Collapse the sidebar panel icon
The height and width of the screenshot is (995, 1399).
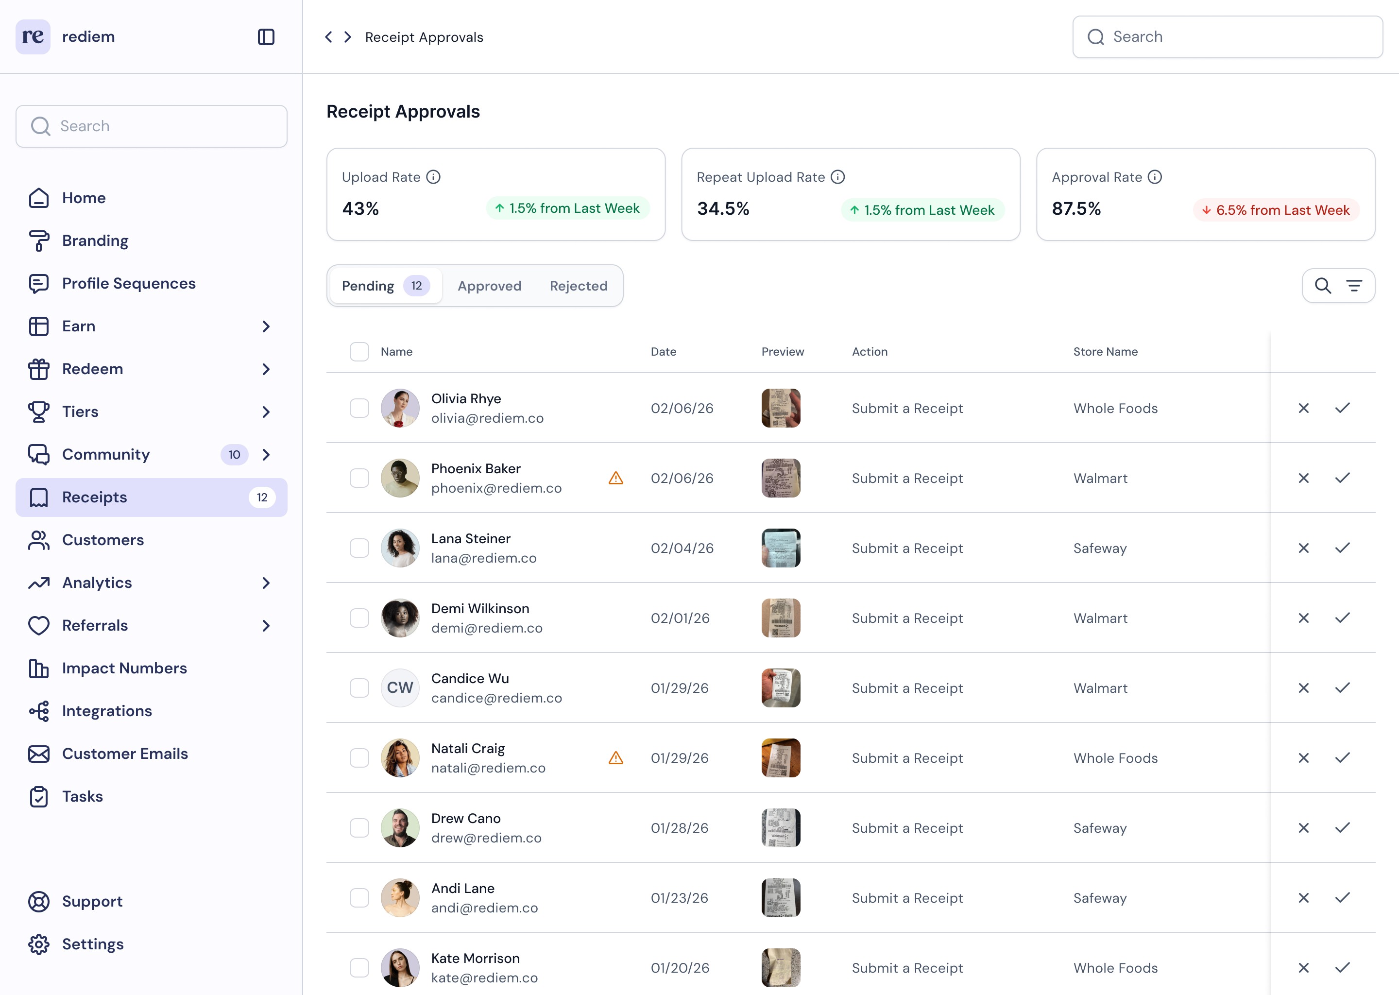pos(266,37)
